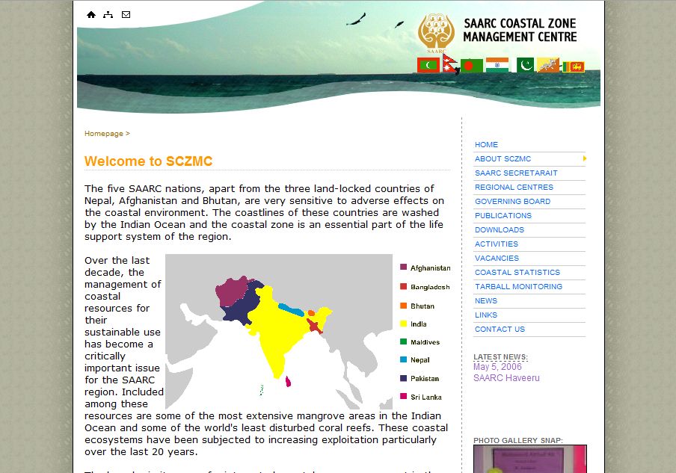676x473 pixels.
Task: View the ACTIVITIES page
Action: point(497,244)
